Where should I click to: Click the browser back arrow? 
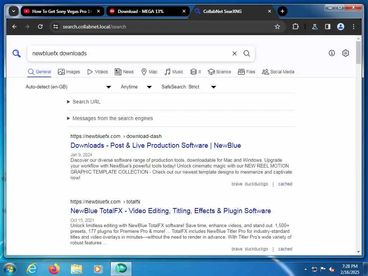(x=14, y=27)
